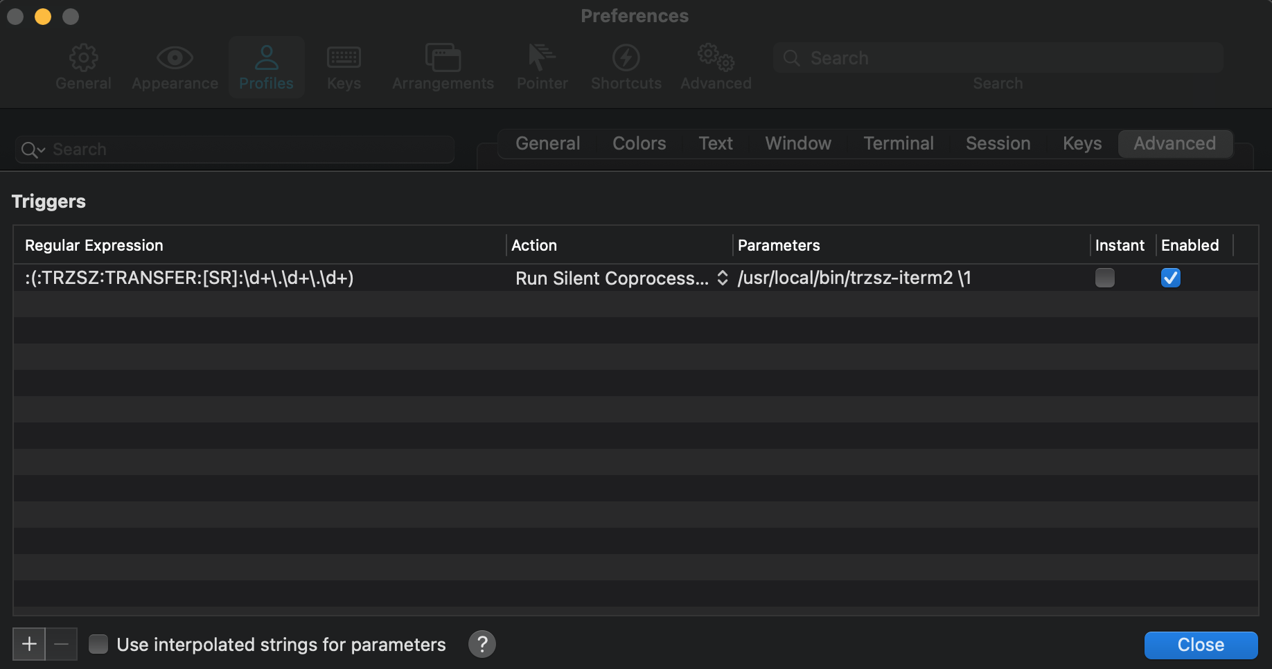Check Use interpolated strings for parameters
The image size is (1272, 669).
[x=98, y=644]
